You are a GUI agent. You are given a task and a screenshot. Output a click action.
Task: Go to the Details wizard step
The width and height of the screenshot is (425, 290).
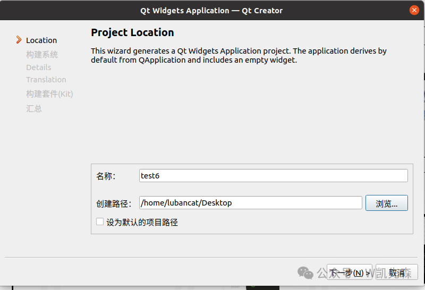[x=39, y=67]
